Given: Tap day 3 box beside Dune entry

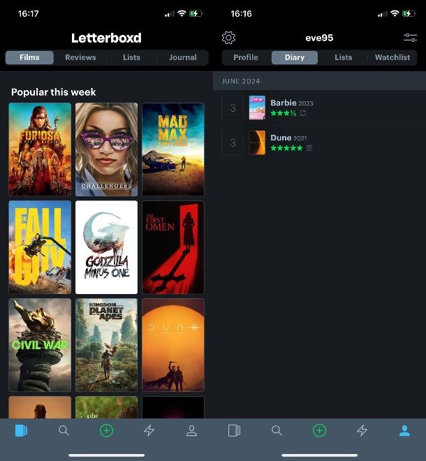Looking at the screenshot, I should point(233,142).
